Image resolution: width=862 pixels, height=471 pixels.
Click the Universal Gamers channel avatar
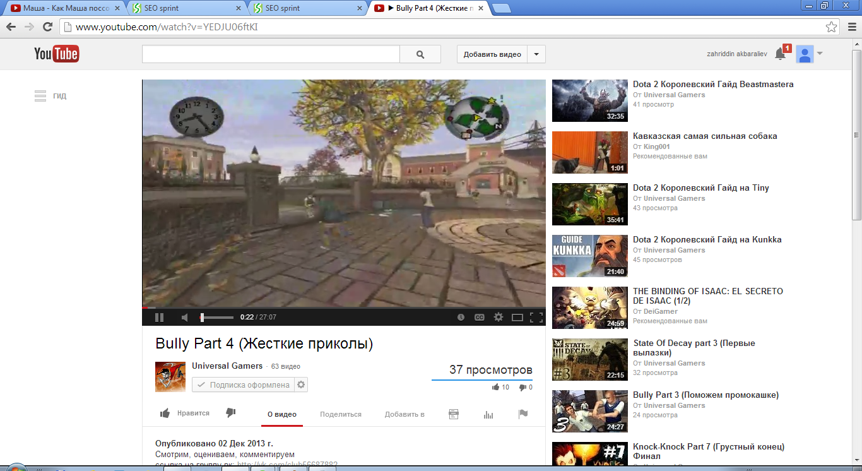coord(170,377)
